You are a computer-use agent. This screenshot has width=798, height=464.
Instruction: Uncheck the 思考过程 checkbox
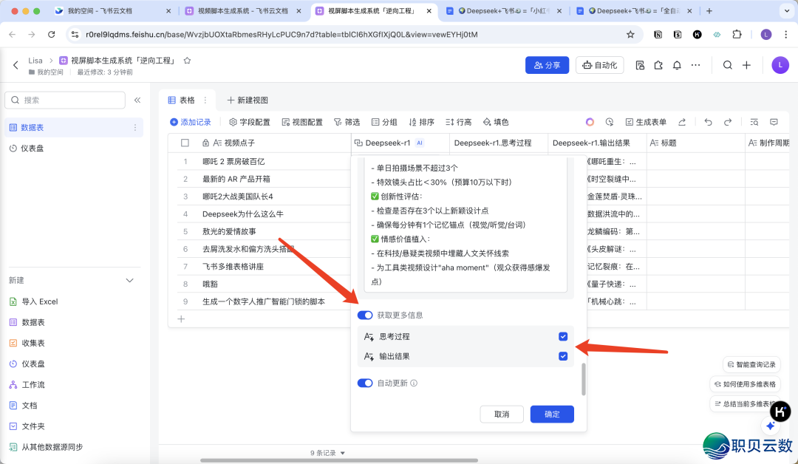click(x=563, y=337)
